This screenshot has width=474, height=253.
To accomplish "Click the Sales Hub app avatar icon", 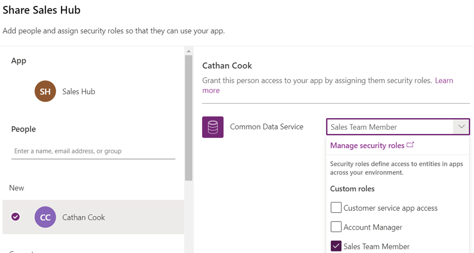I will point(45,91).
